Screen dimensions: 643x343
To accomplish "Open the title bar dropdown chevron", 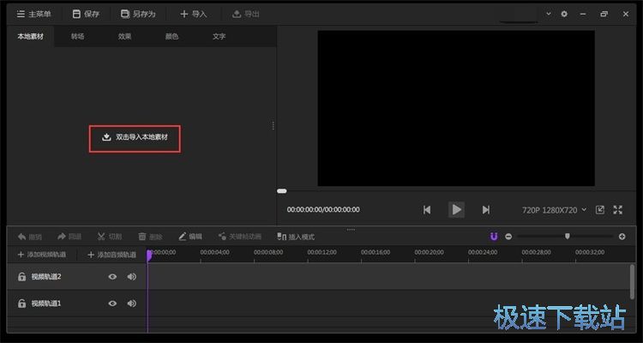I will 549,14.
